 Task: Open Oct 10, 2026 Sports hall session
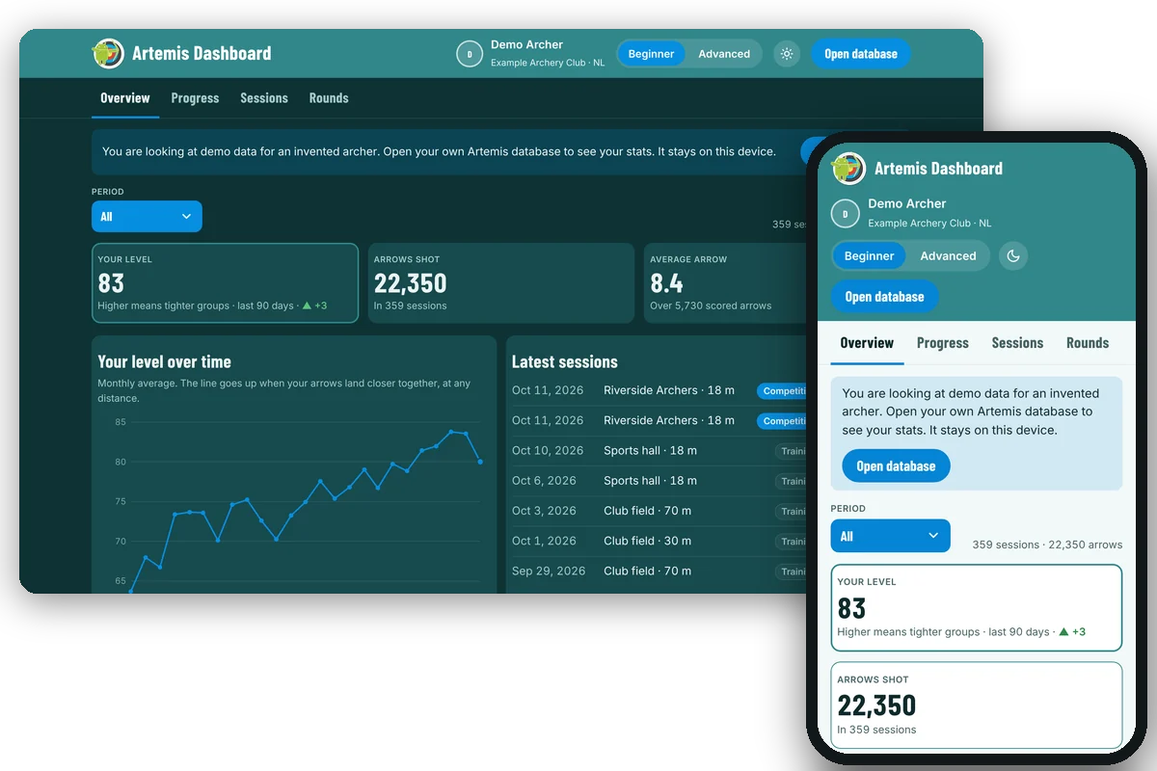(x=659, y=451)
